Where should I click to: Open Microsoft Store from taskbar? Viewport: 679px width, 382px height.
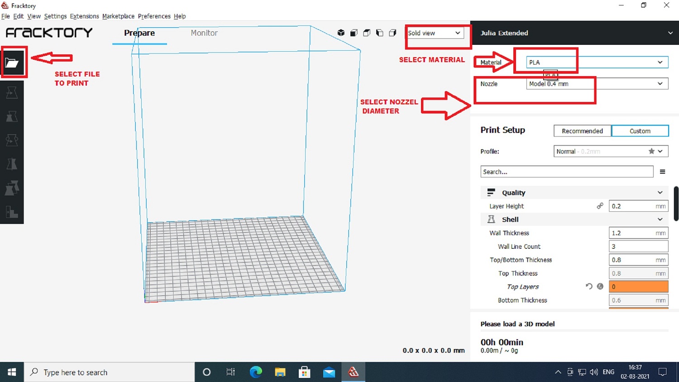tap(305, 372)
